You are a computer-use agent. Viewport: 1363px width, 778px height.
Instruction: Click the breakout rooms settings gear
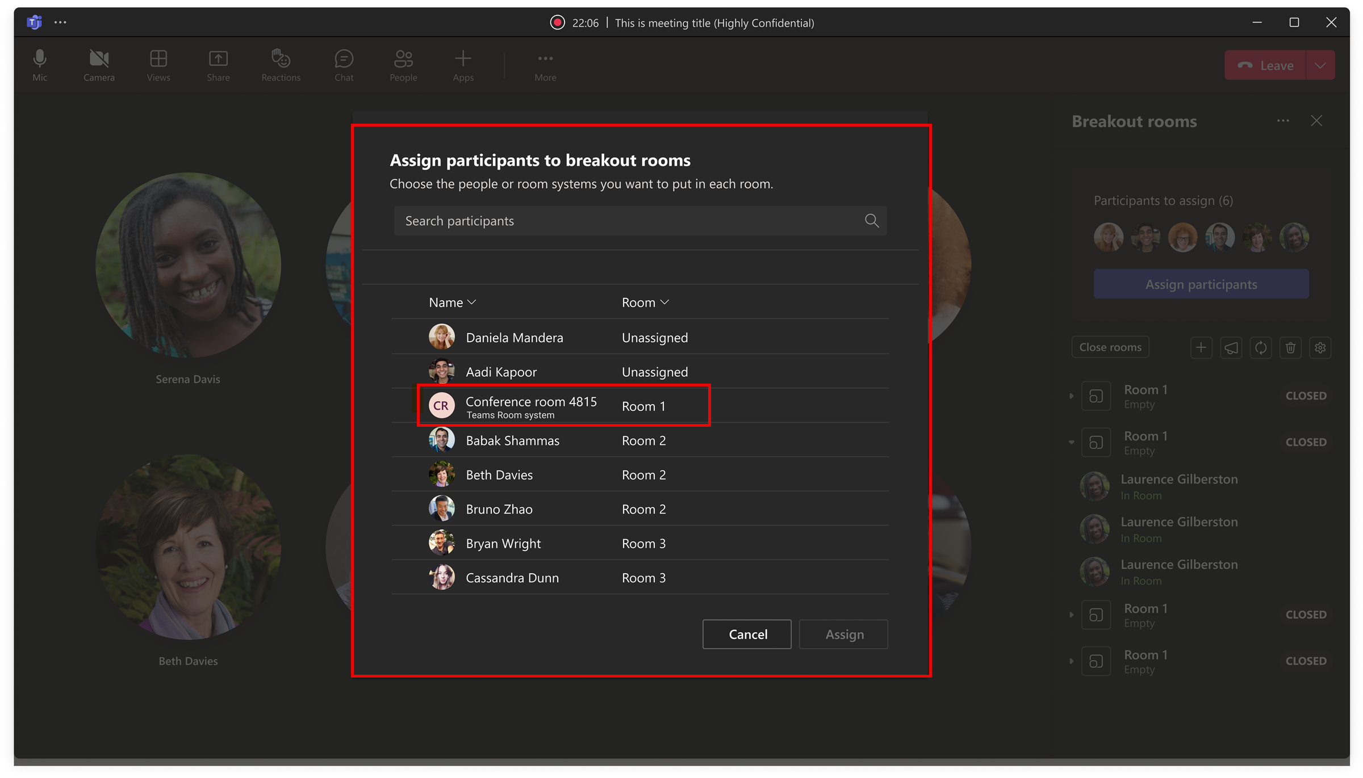click(1320, 347)
